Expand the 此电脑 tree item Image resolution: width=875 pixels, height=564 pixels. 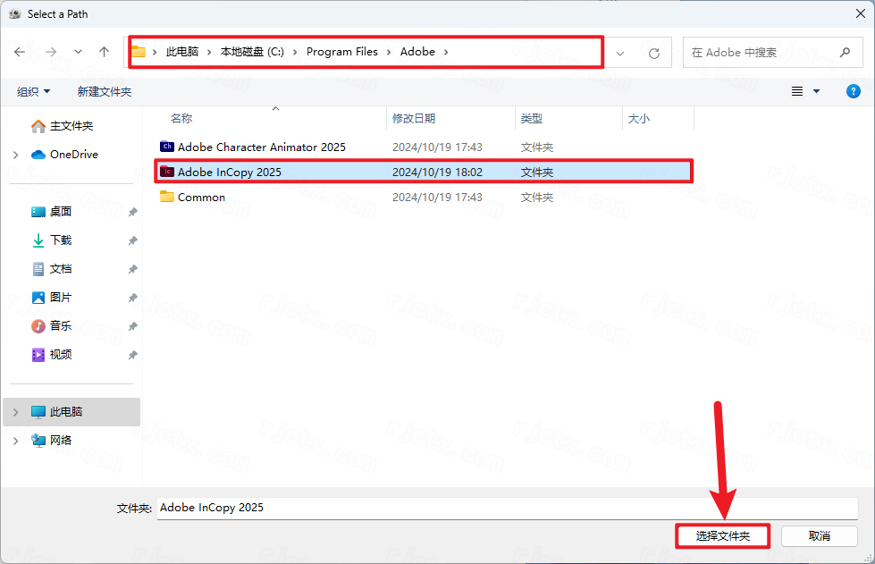(15, 412)
